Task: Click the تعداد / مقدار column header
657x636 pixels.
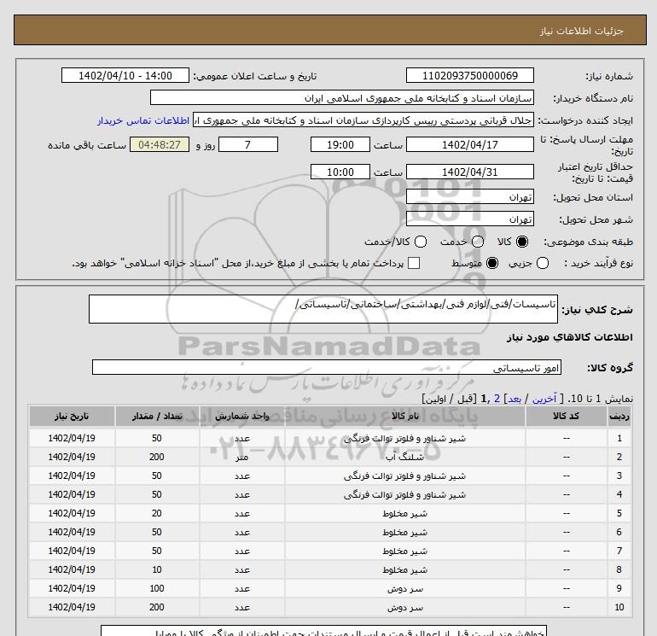Action: coord(157,416)
